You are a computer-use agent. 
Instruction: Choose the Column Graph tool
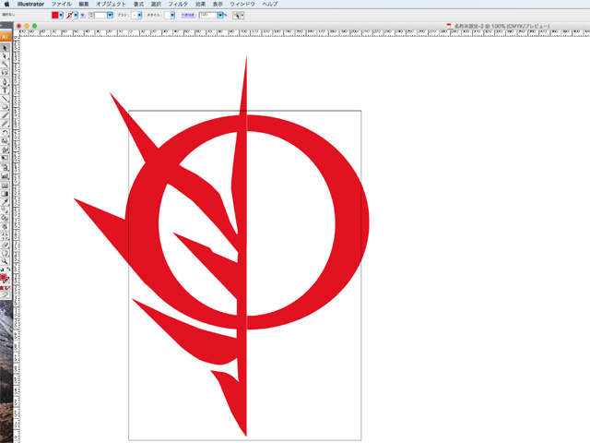5,176
